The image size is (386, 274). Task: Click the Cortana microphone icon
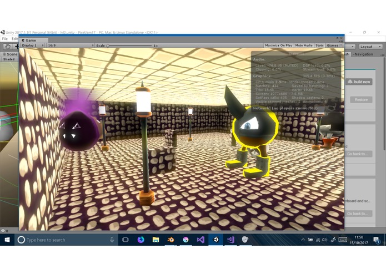click(x=112, y=240)
